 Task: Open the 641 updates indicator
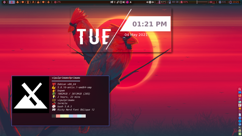pyautogui.click(x=222, y=2)
